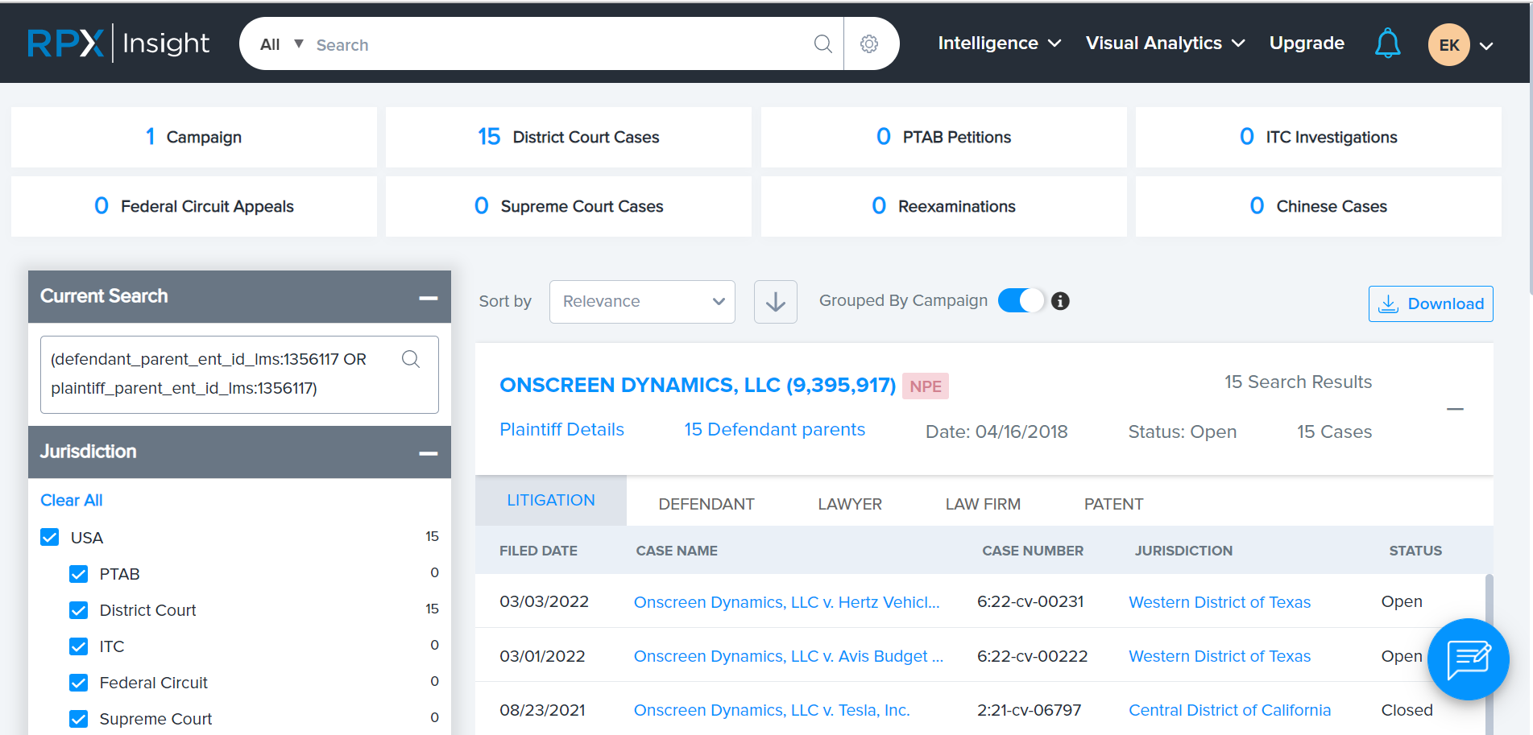Collapse the Current Search panel
This screenshot has width=1533, height=735.
point(429,298)
